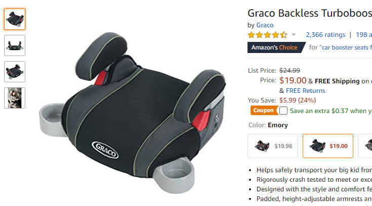Click the Amazon's Choice badge
Screen dimensions: 372x206
[x=276, y=47]
